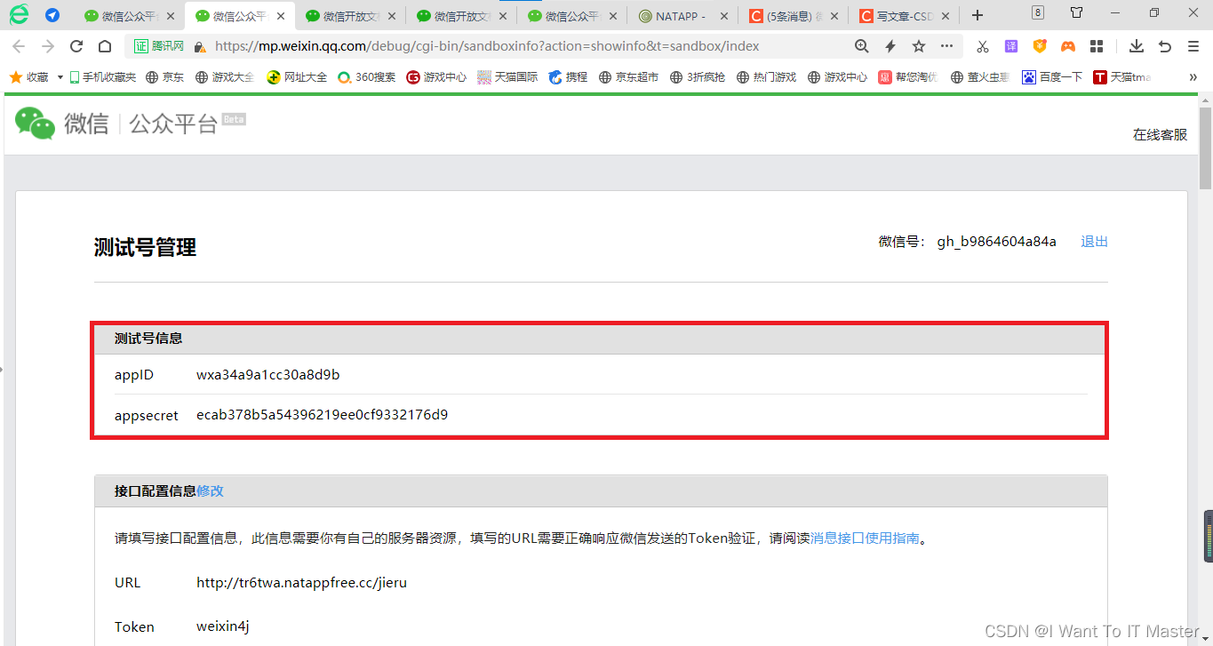Click the lightning speed-mode icon
This screenshot has width=1213, height=646.
pos(890,46)
